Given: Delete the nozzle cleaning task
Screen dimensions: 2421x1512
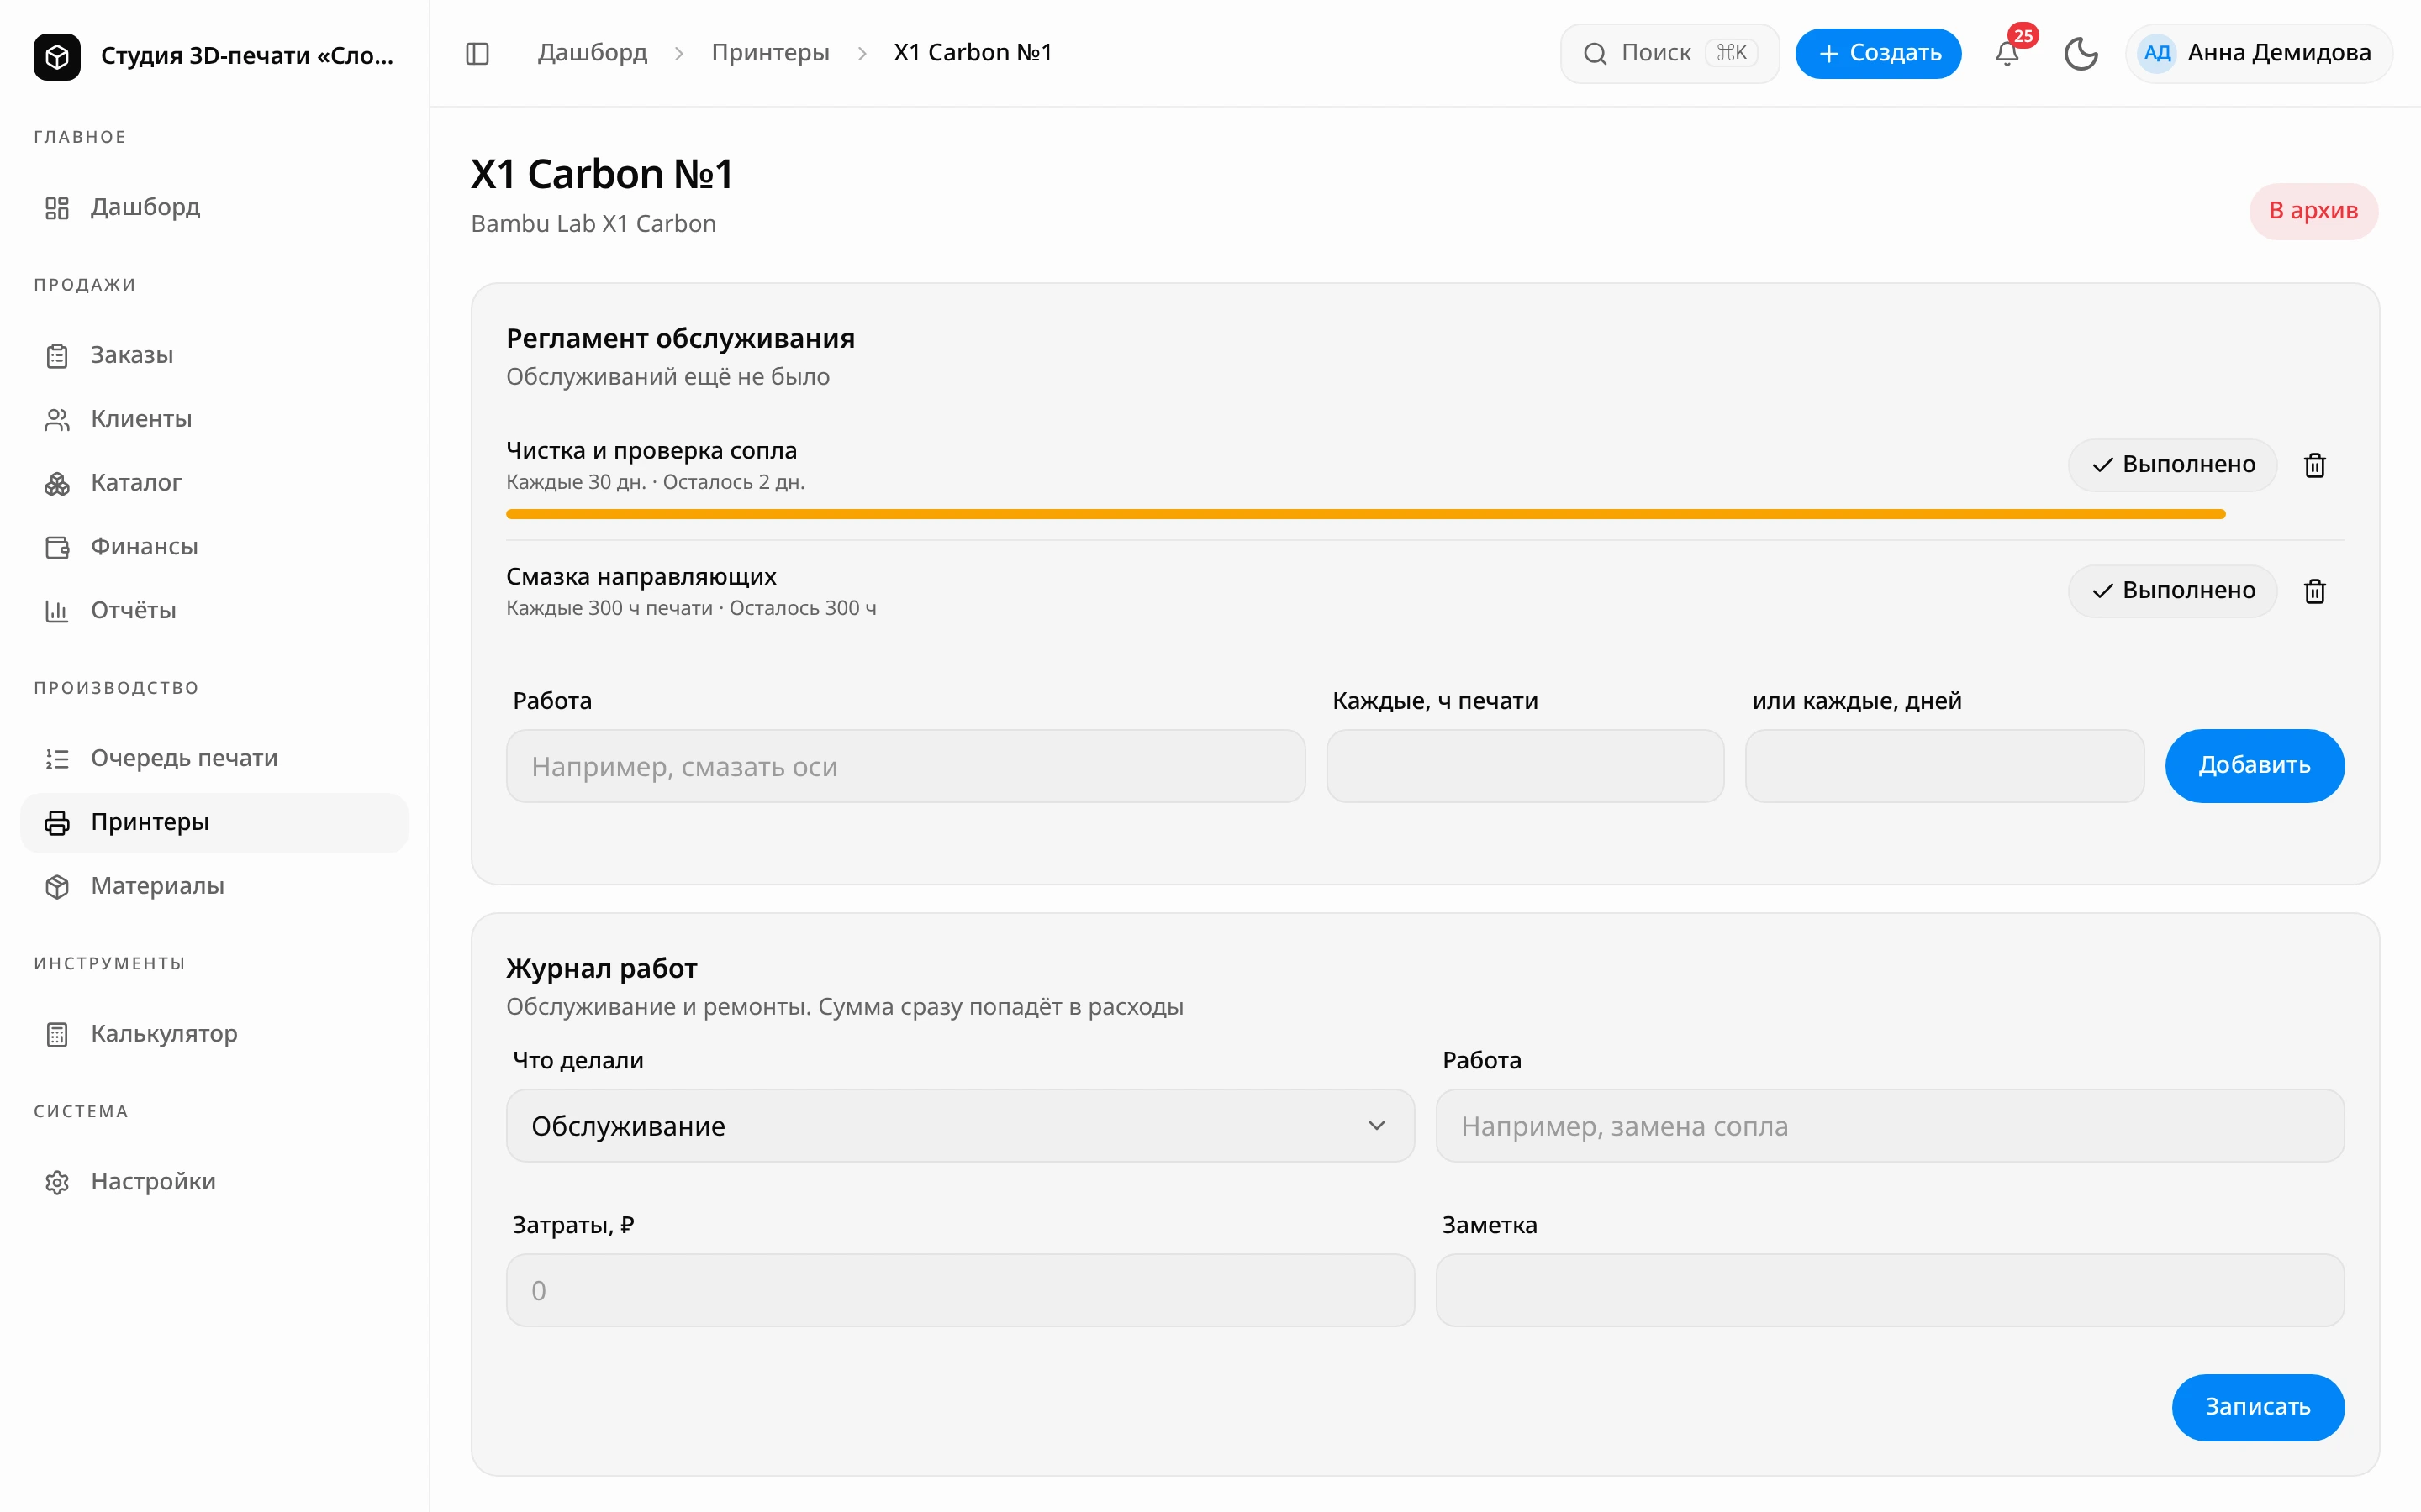Looking at the screenshot, I should click(2315, 465).
